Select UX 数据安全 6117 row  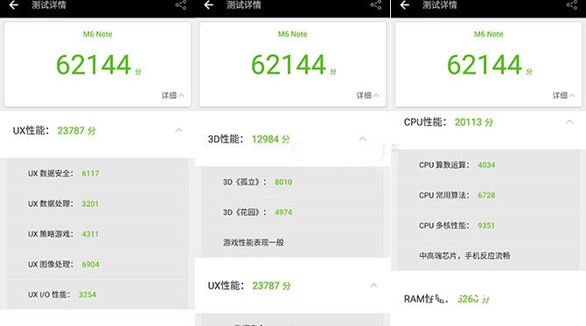pyautogui.click(x=98, y=173)
